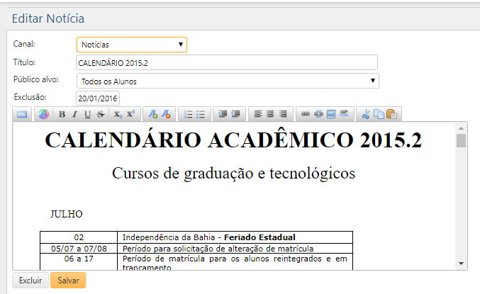480x294 pixels.
Task: Click the Salvar button
Action: pos(68,281)
